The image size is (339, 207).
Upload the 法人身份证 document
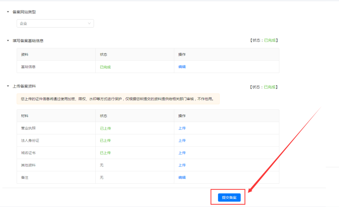(182, 141)
